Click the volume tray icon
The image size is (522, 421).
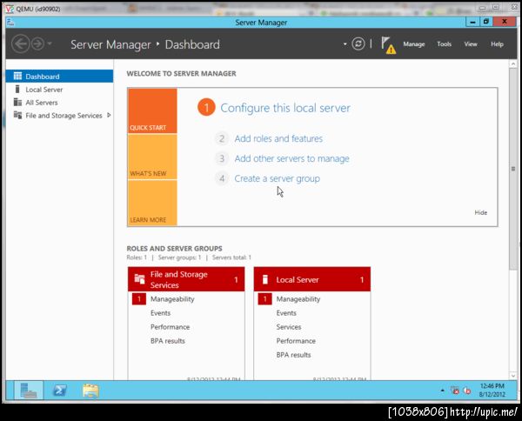pyautogui.click(x=467, y=391)
